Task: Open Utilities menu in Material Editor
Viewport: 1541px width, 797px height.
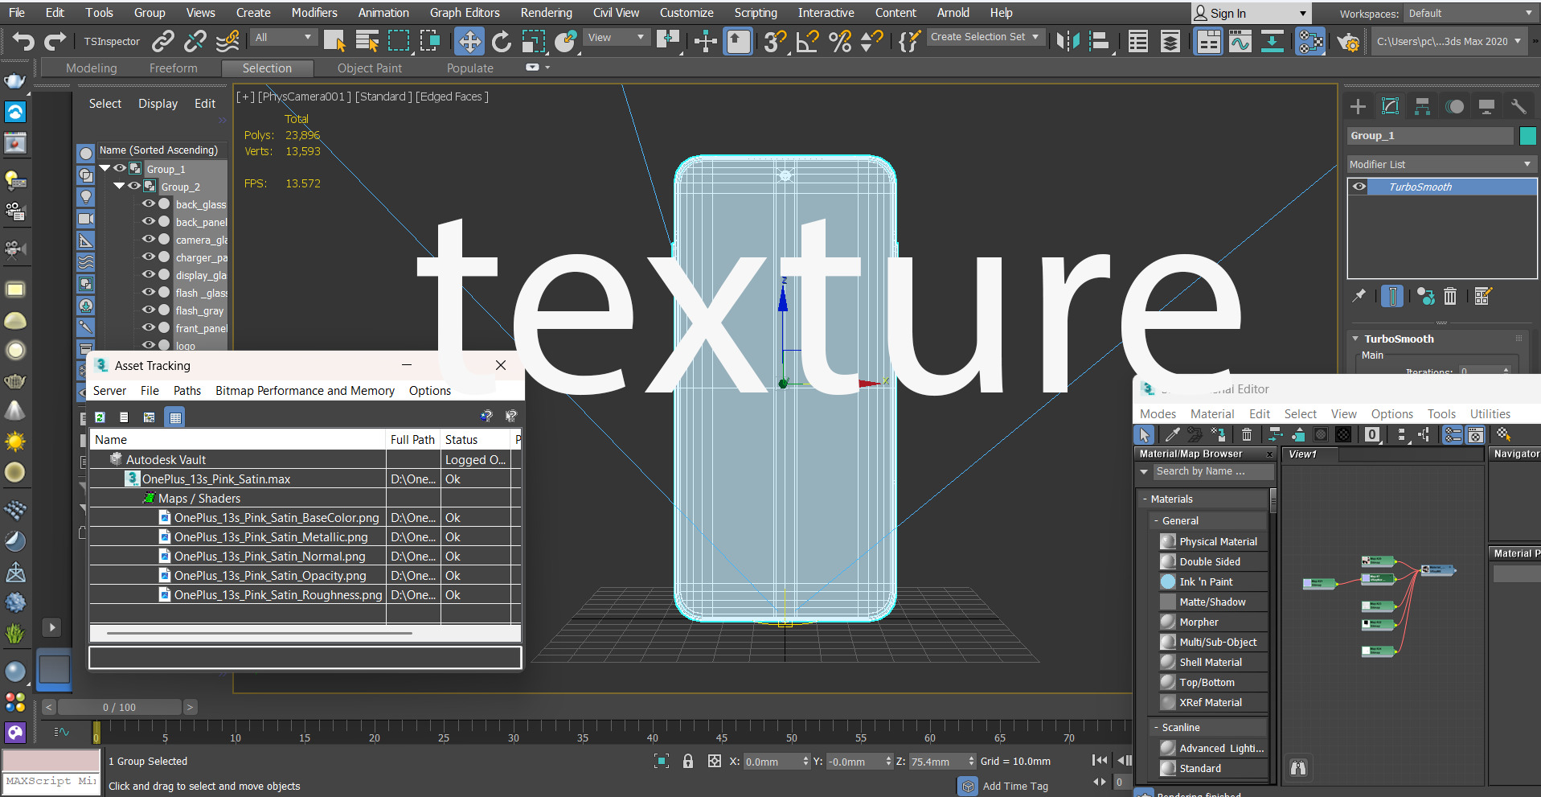Action: click(1490, 414)
